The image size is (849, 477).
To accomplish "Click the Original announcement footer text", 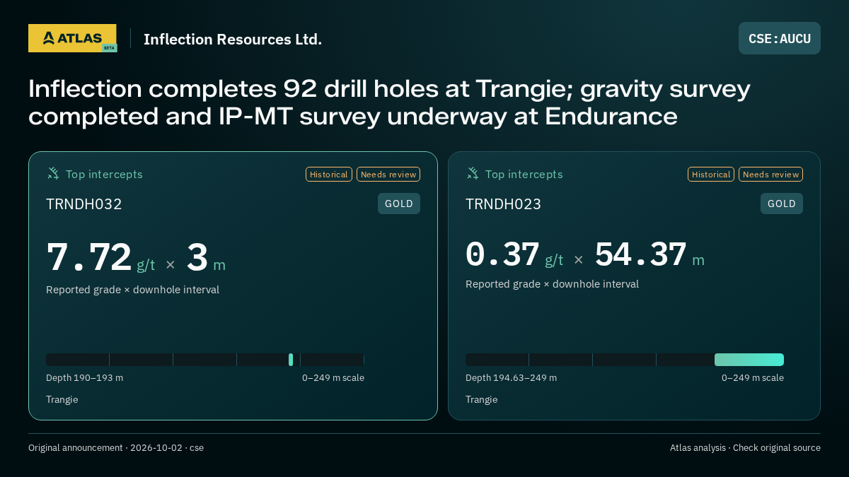I will coord(116,448).
